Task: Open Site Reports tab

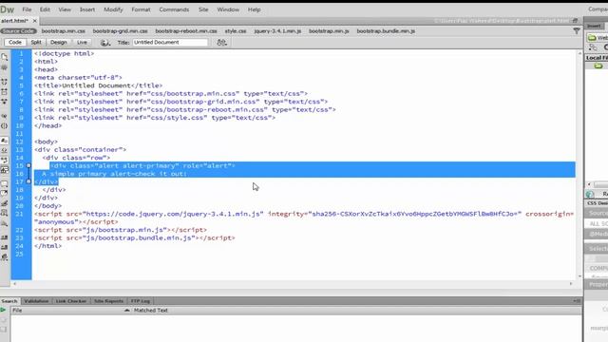Action: [108, 301]
